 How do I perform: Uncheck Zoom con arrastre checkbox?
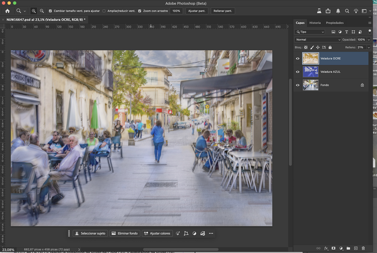(x=140, y=11)
